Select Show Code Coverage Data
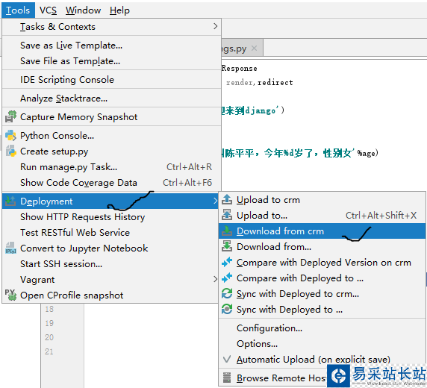 [x=112, y=183]
